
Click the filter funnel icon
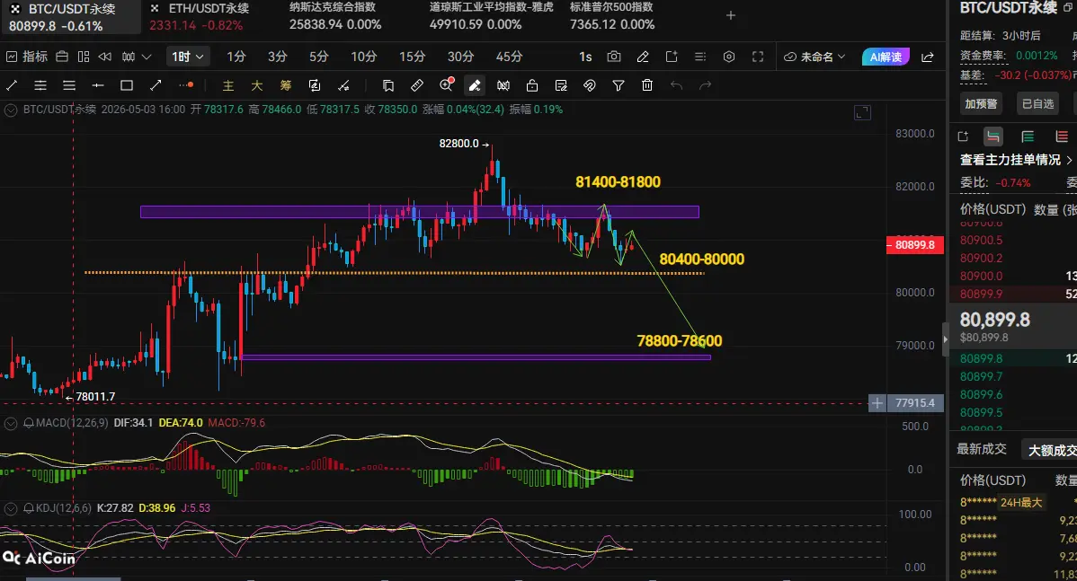click(x=619, y=85)
